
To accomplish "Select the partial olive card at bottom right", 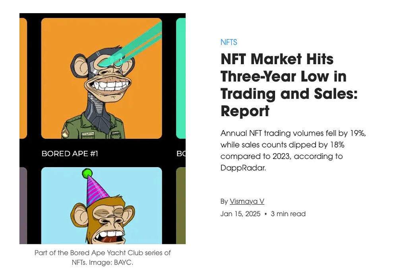I will (x=181, y=205).
